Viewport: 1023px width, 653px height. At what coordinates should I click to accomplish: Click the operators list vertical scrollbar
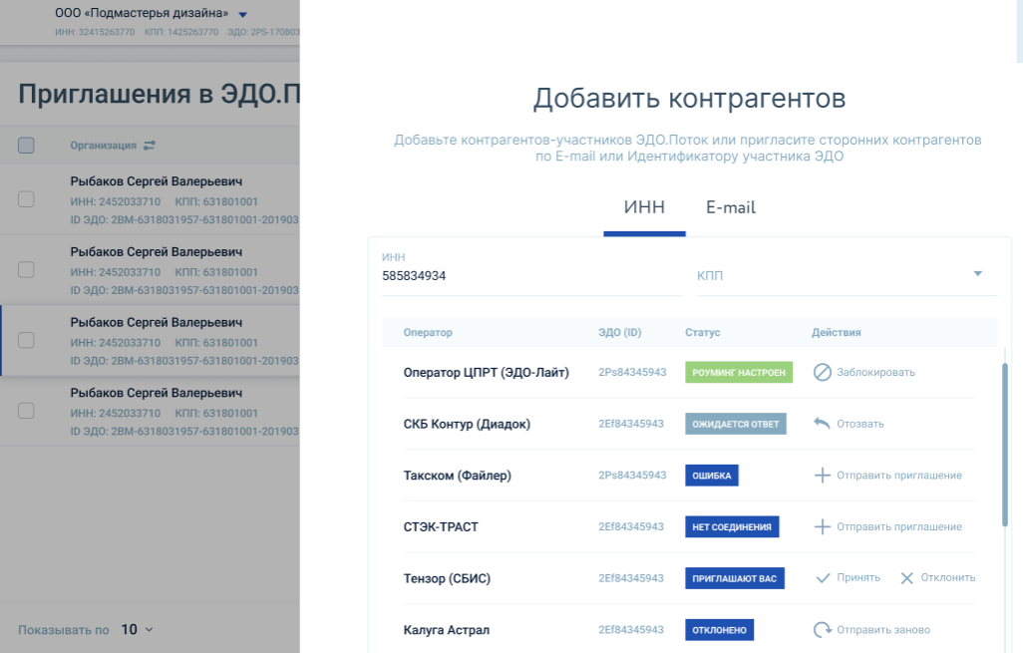(1004, 444)
